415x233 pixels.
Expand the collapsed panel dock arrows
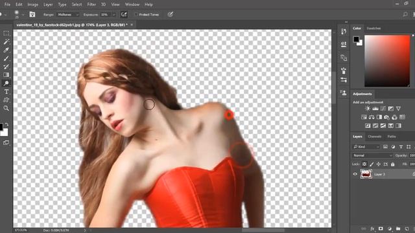346,22
